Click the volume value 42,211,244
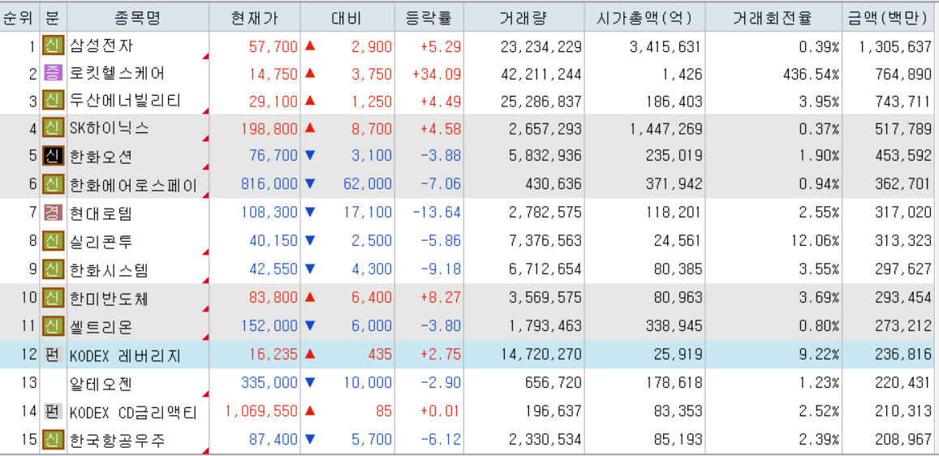Viewport: 939px width, 456px height. coord(541,74)
